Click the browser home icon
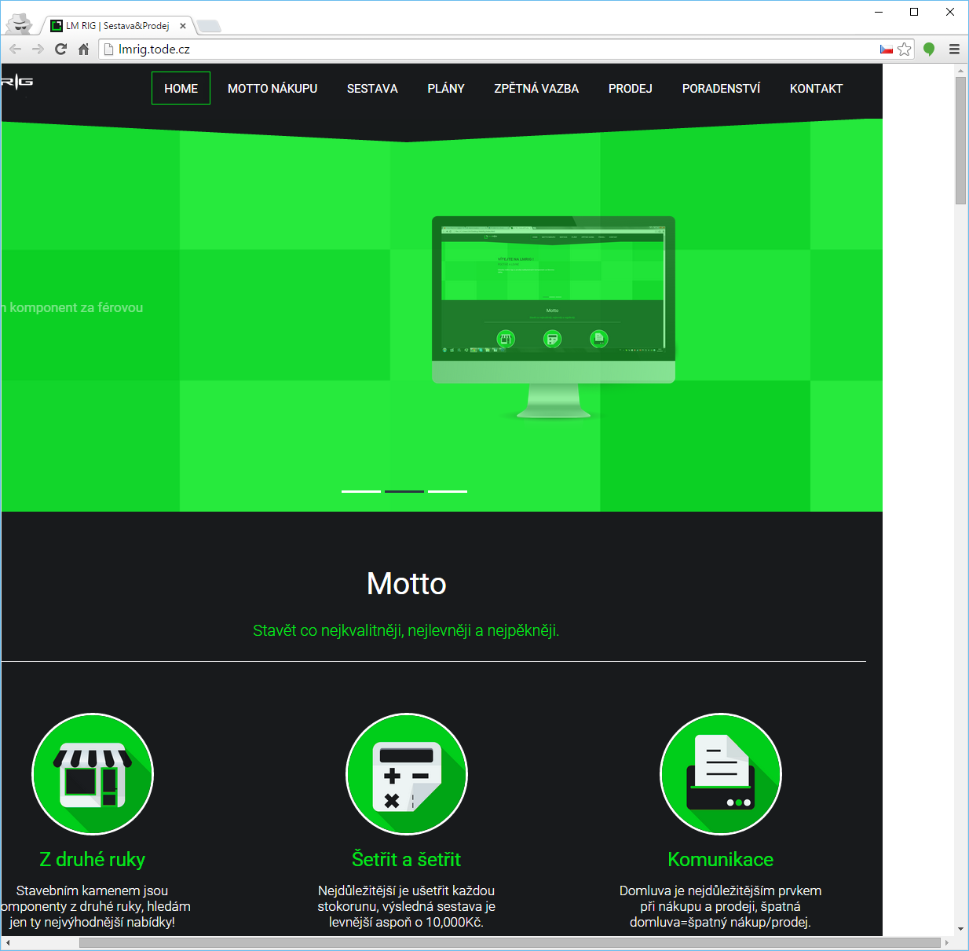969x951 pixels. [x=84, y=49]
